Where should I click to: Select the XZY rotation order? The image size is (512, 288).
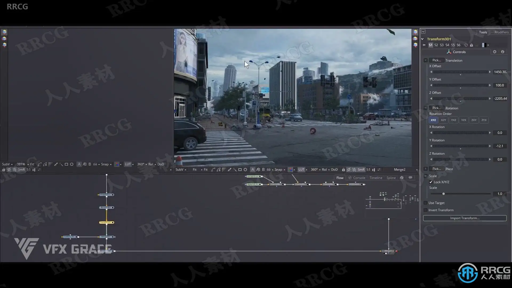click(x=443, y=120)
